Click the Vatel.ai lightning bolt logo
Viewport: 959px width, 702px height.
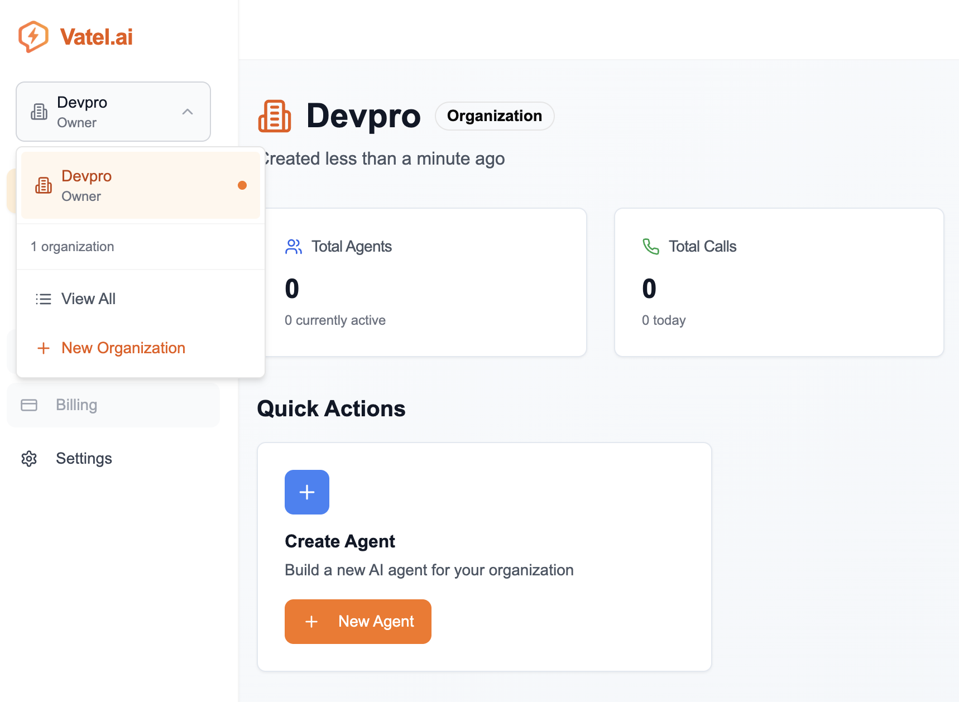pos(33,36)
